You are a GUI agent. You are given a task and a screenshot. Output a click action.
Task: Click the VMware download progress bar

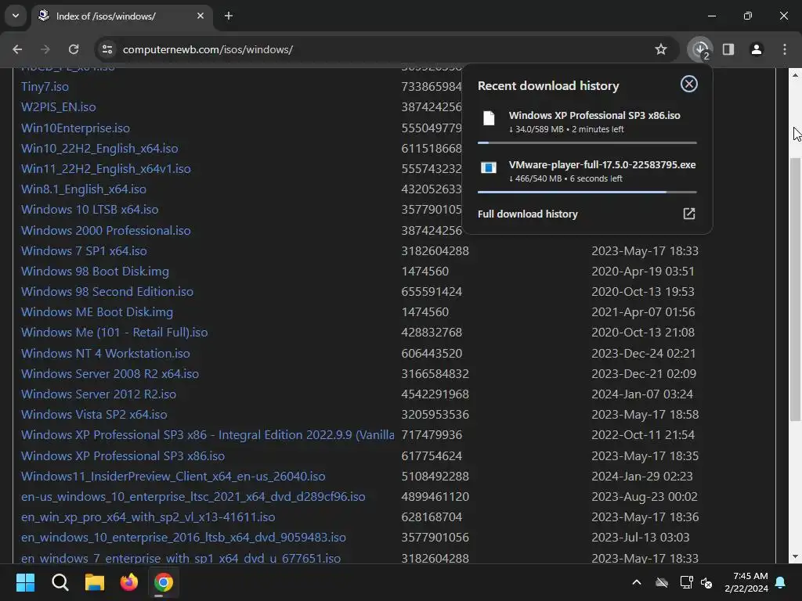point(587,193)
